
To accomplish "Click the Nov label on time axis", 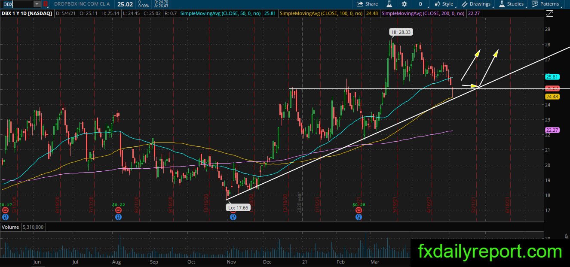I will (231, 262).
